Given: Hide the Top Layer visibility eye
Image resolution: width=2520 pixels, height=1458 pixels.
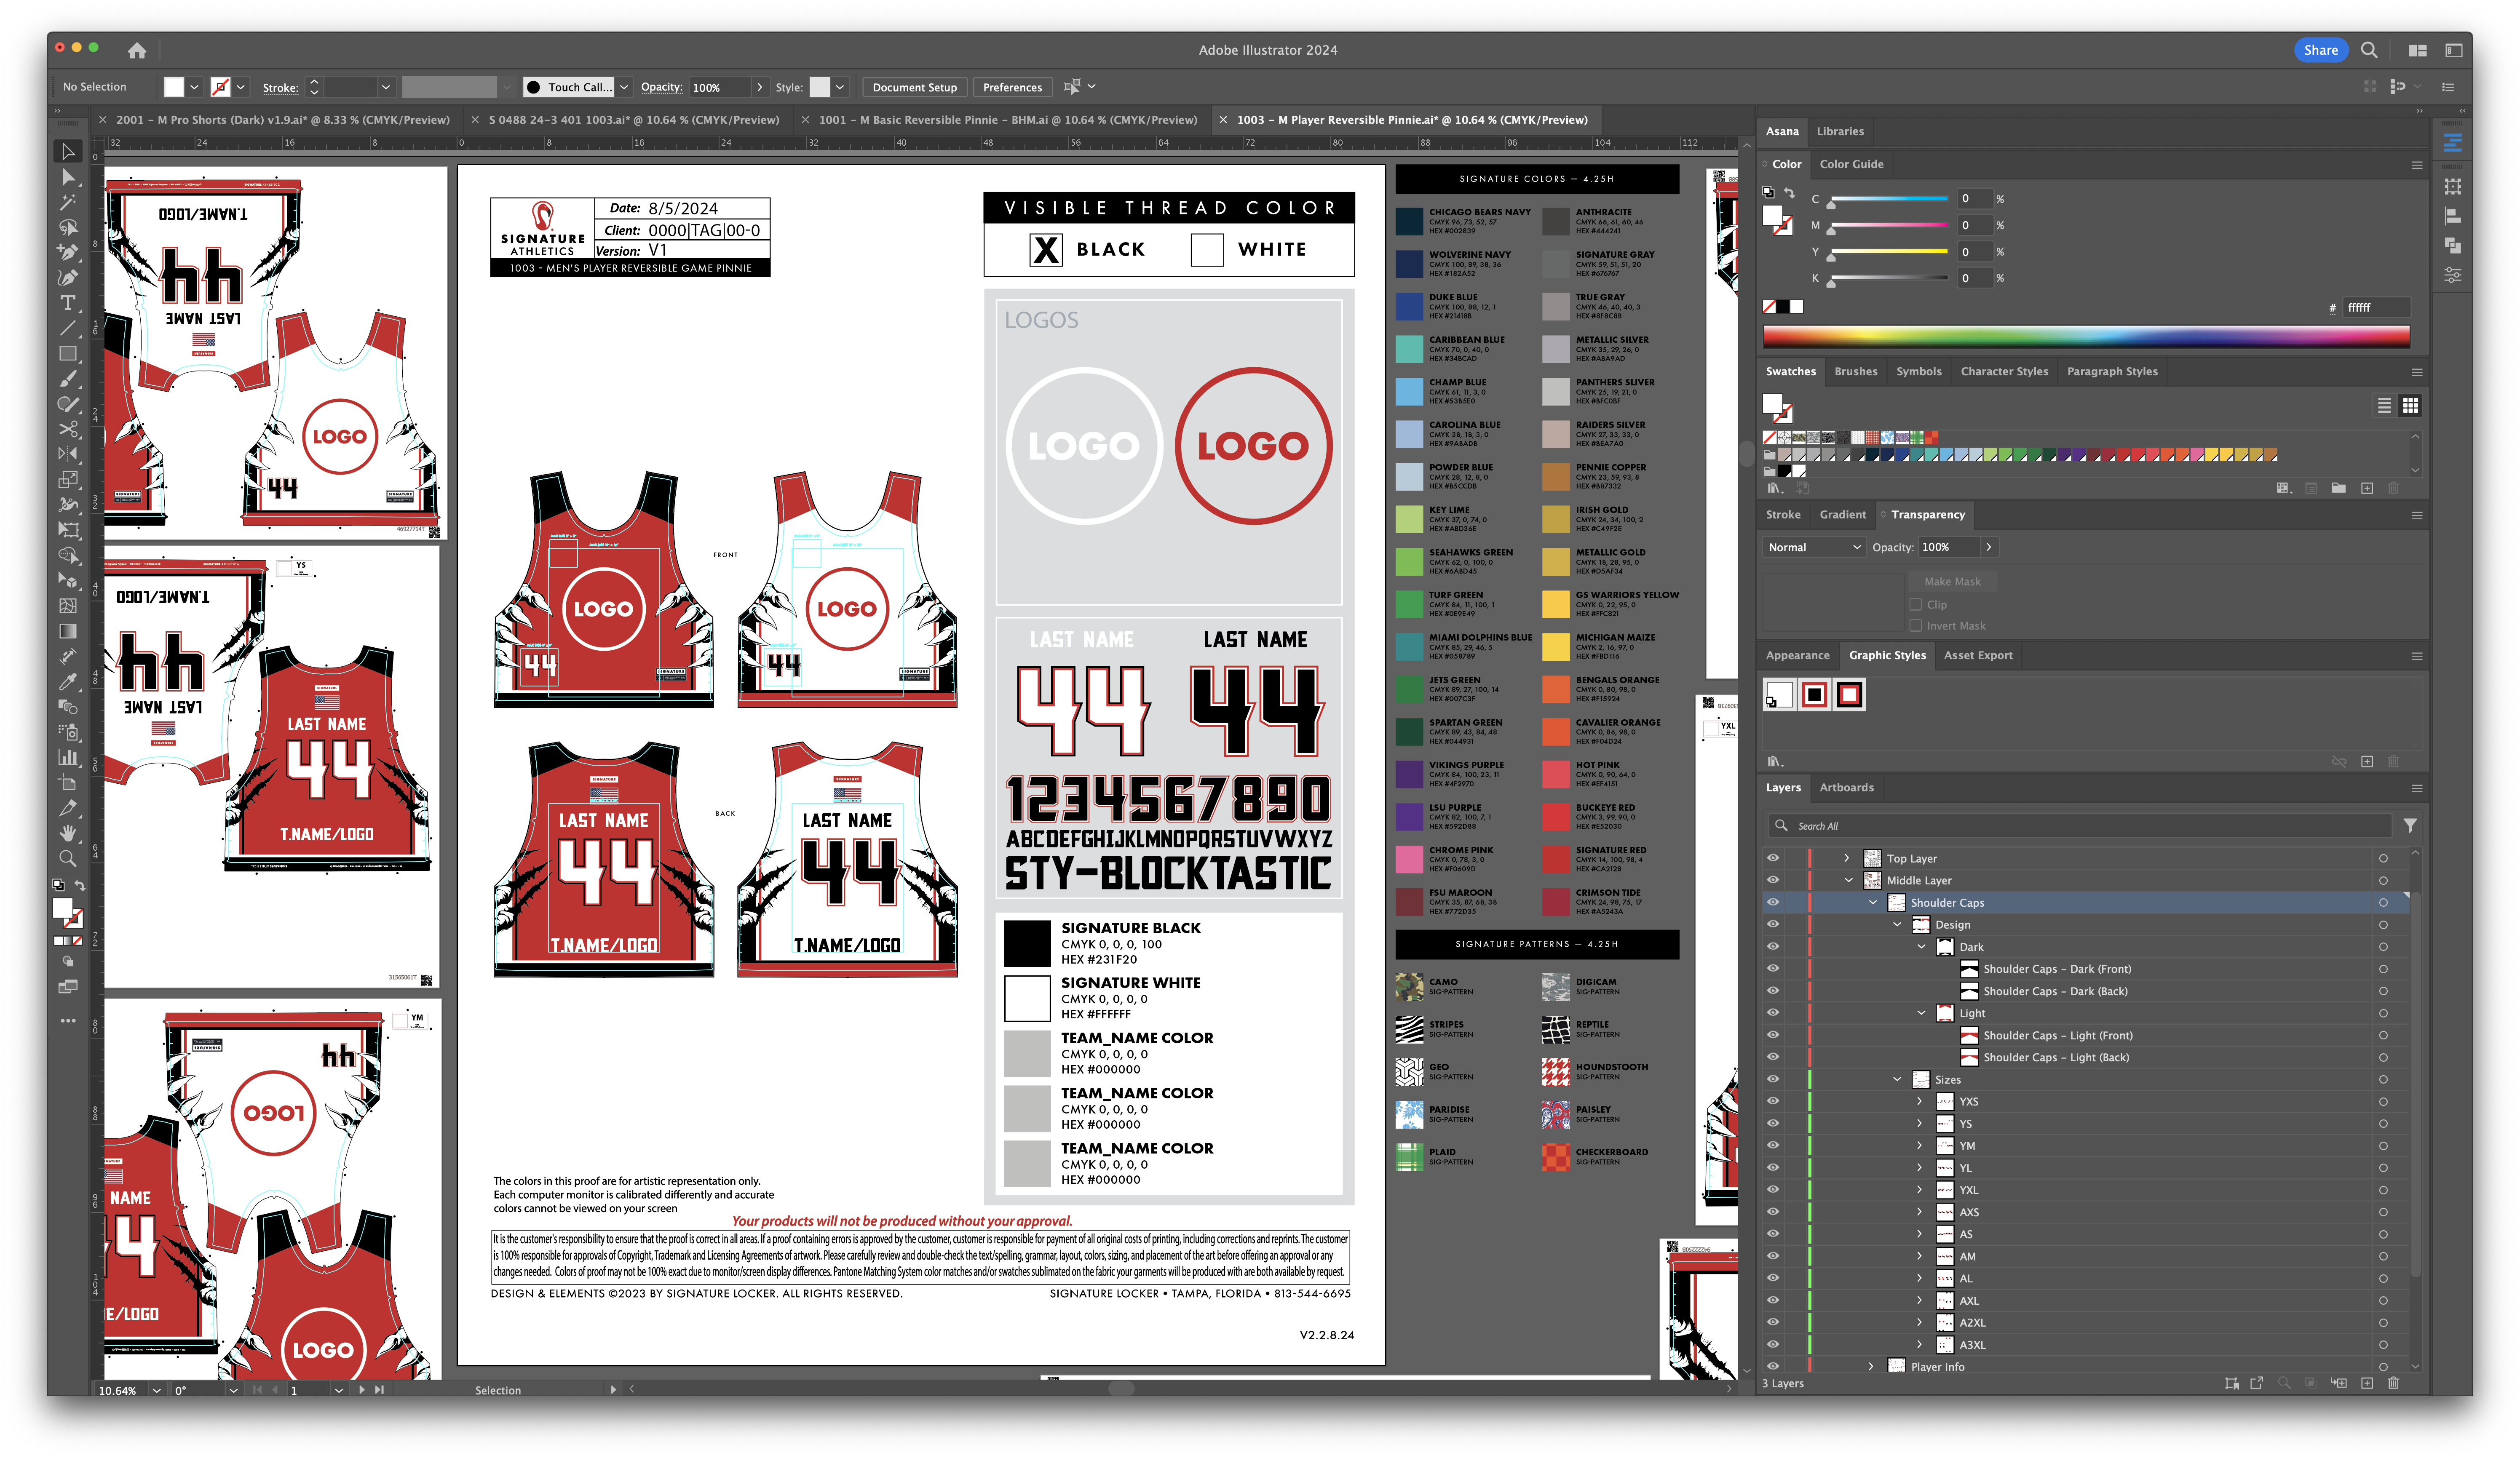Looking at the screenshot, I should click(x=1773, y=858).
